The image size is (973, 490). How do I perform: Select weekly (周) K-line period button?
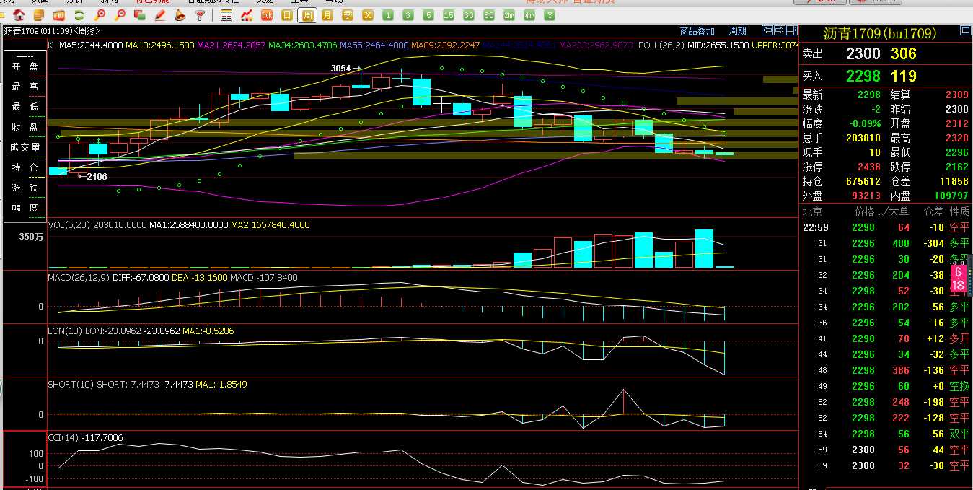(307, 14)
